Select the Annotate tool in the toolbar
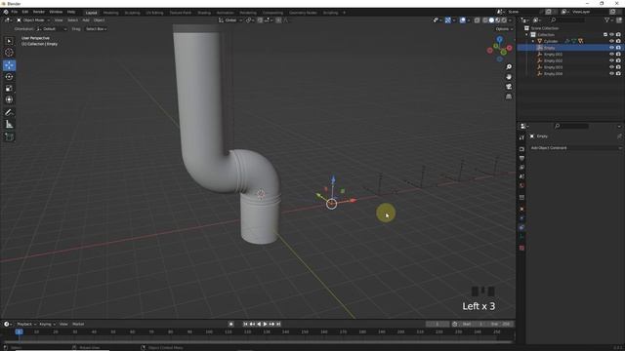 click(x=9, y=113)
